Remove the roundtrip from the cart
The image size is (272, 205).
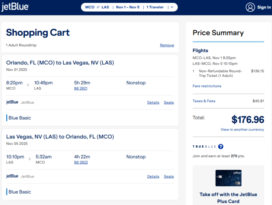[167, 45]
